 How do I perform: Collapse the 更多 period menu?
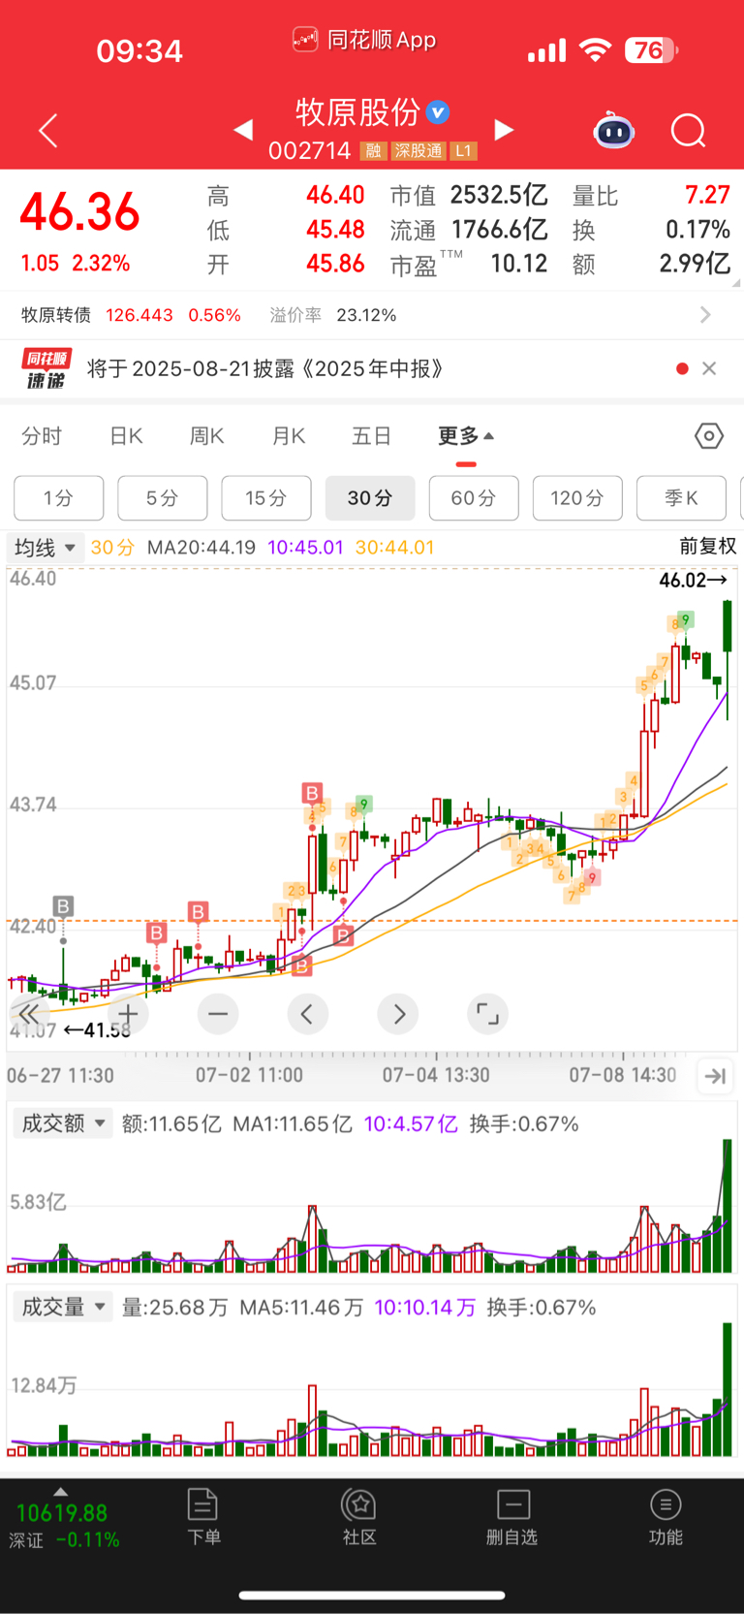[x=466, y=436]
